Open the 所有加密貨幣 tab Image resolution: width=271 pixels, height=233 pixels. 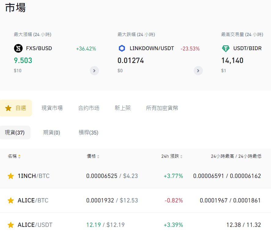(x=162, y=108)
